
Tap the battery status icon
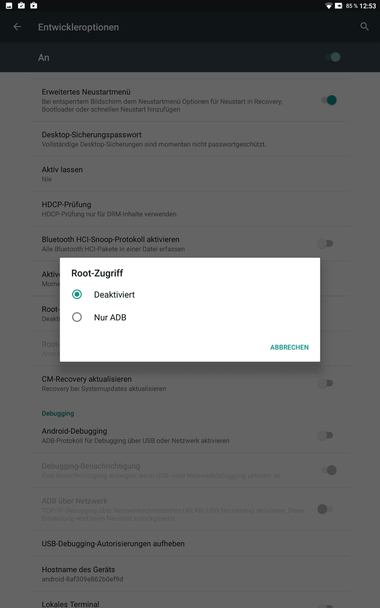[x=339, y=6]
